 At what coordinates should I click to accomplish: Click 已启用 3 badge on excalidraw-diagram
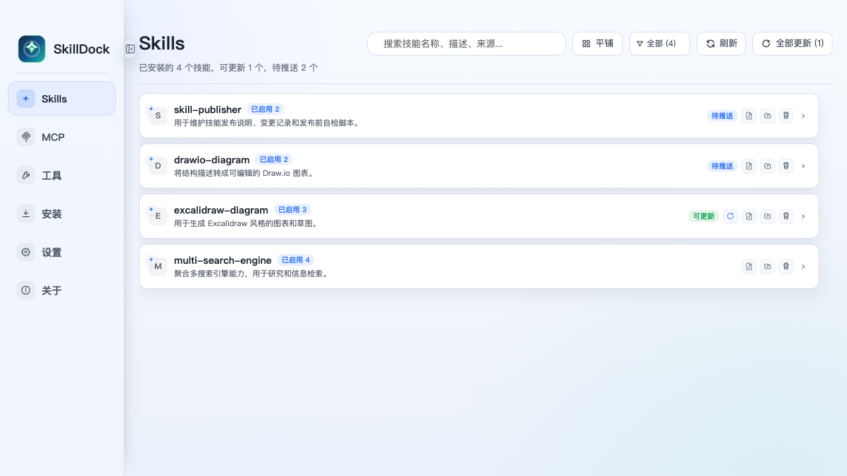292,210
